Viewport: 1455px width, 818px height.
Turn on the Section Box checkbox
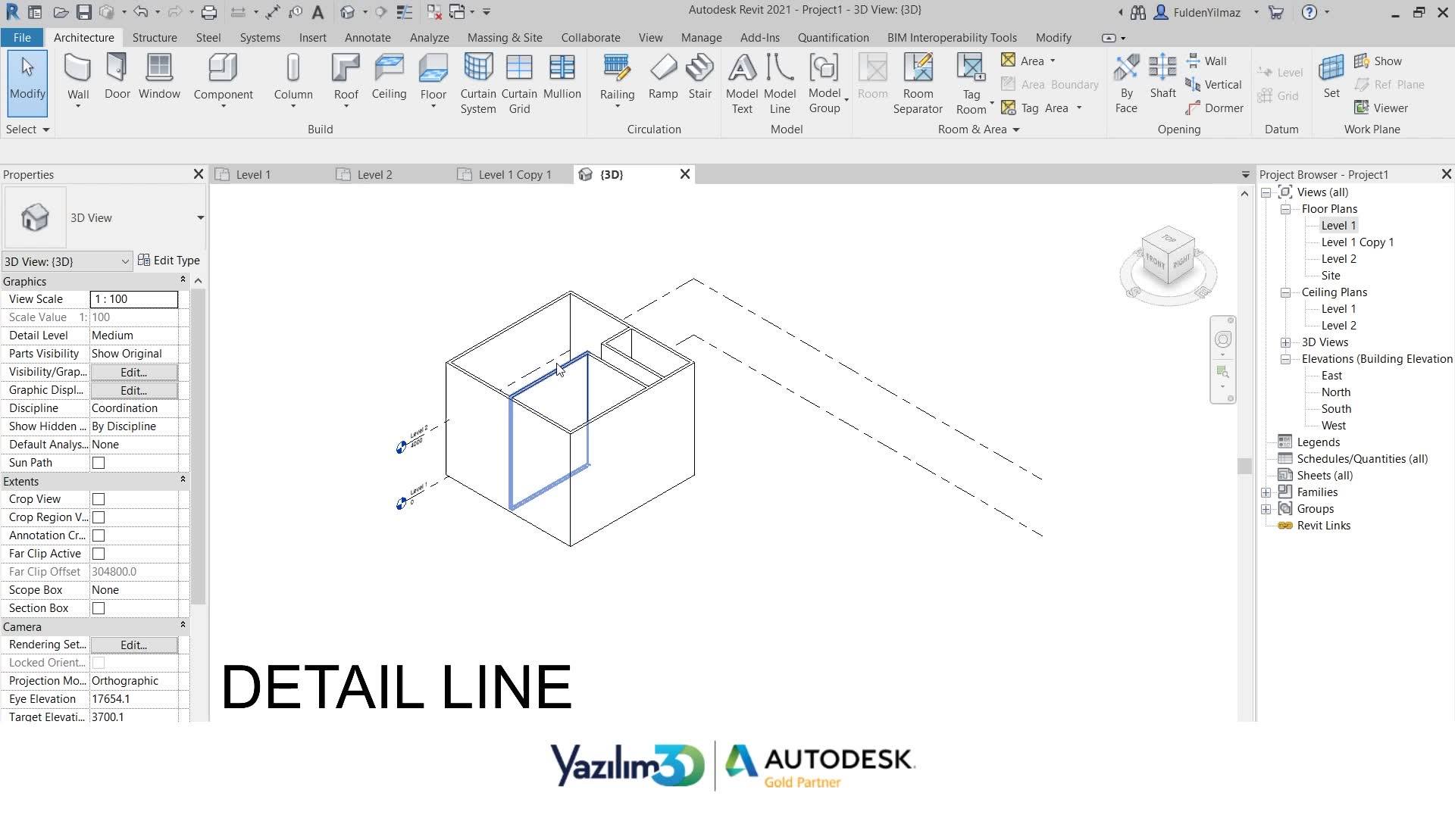pyautogui.click(x=99, y=608)
